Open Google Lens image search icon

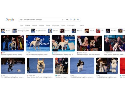74,20
